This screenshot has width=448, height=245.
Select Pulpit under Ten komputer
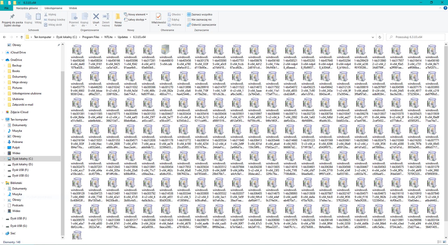click(x=16, y=147)
